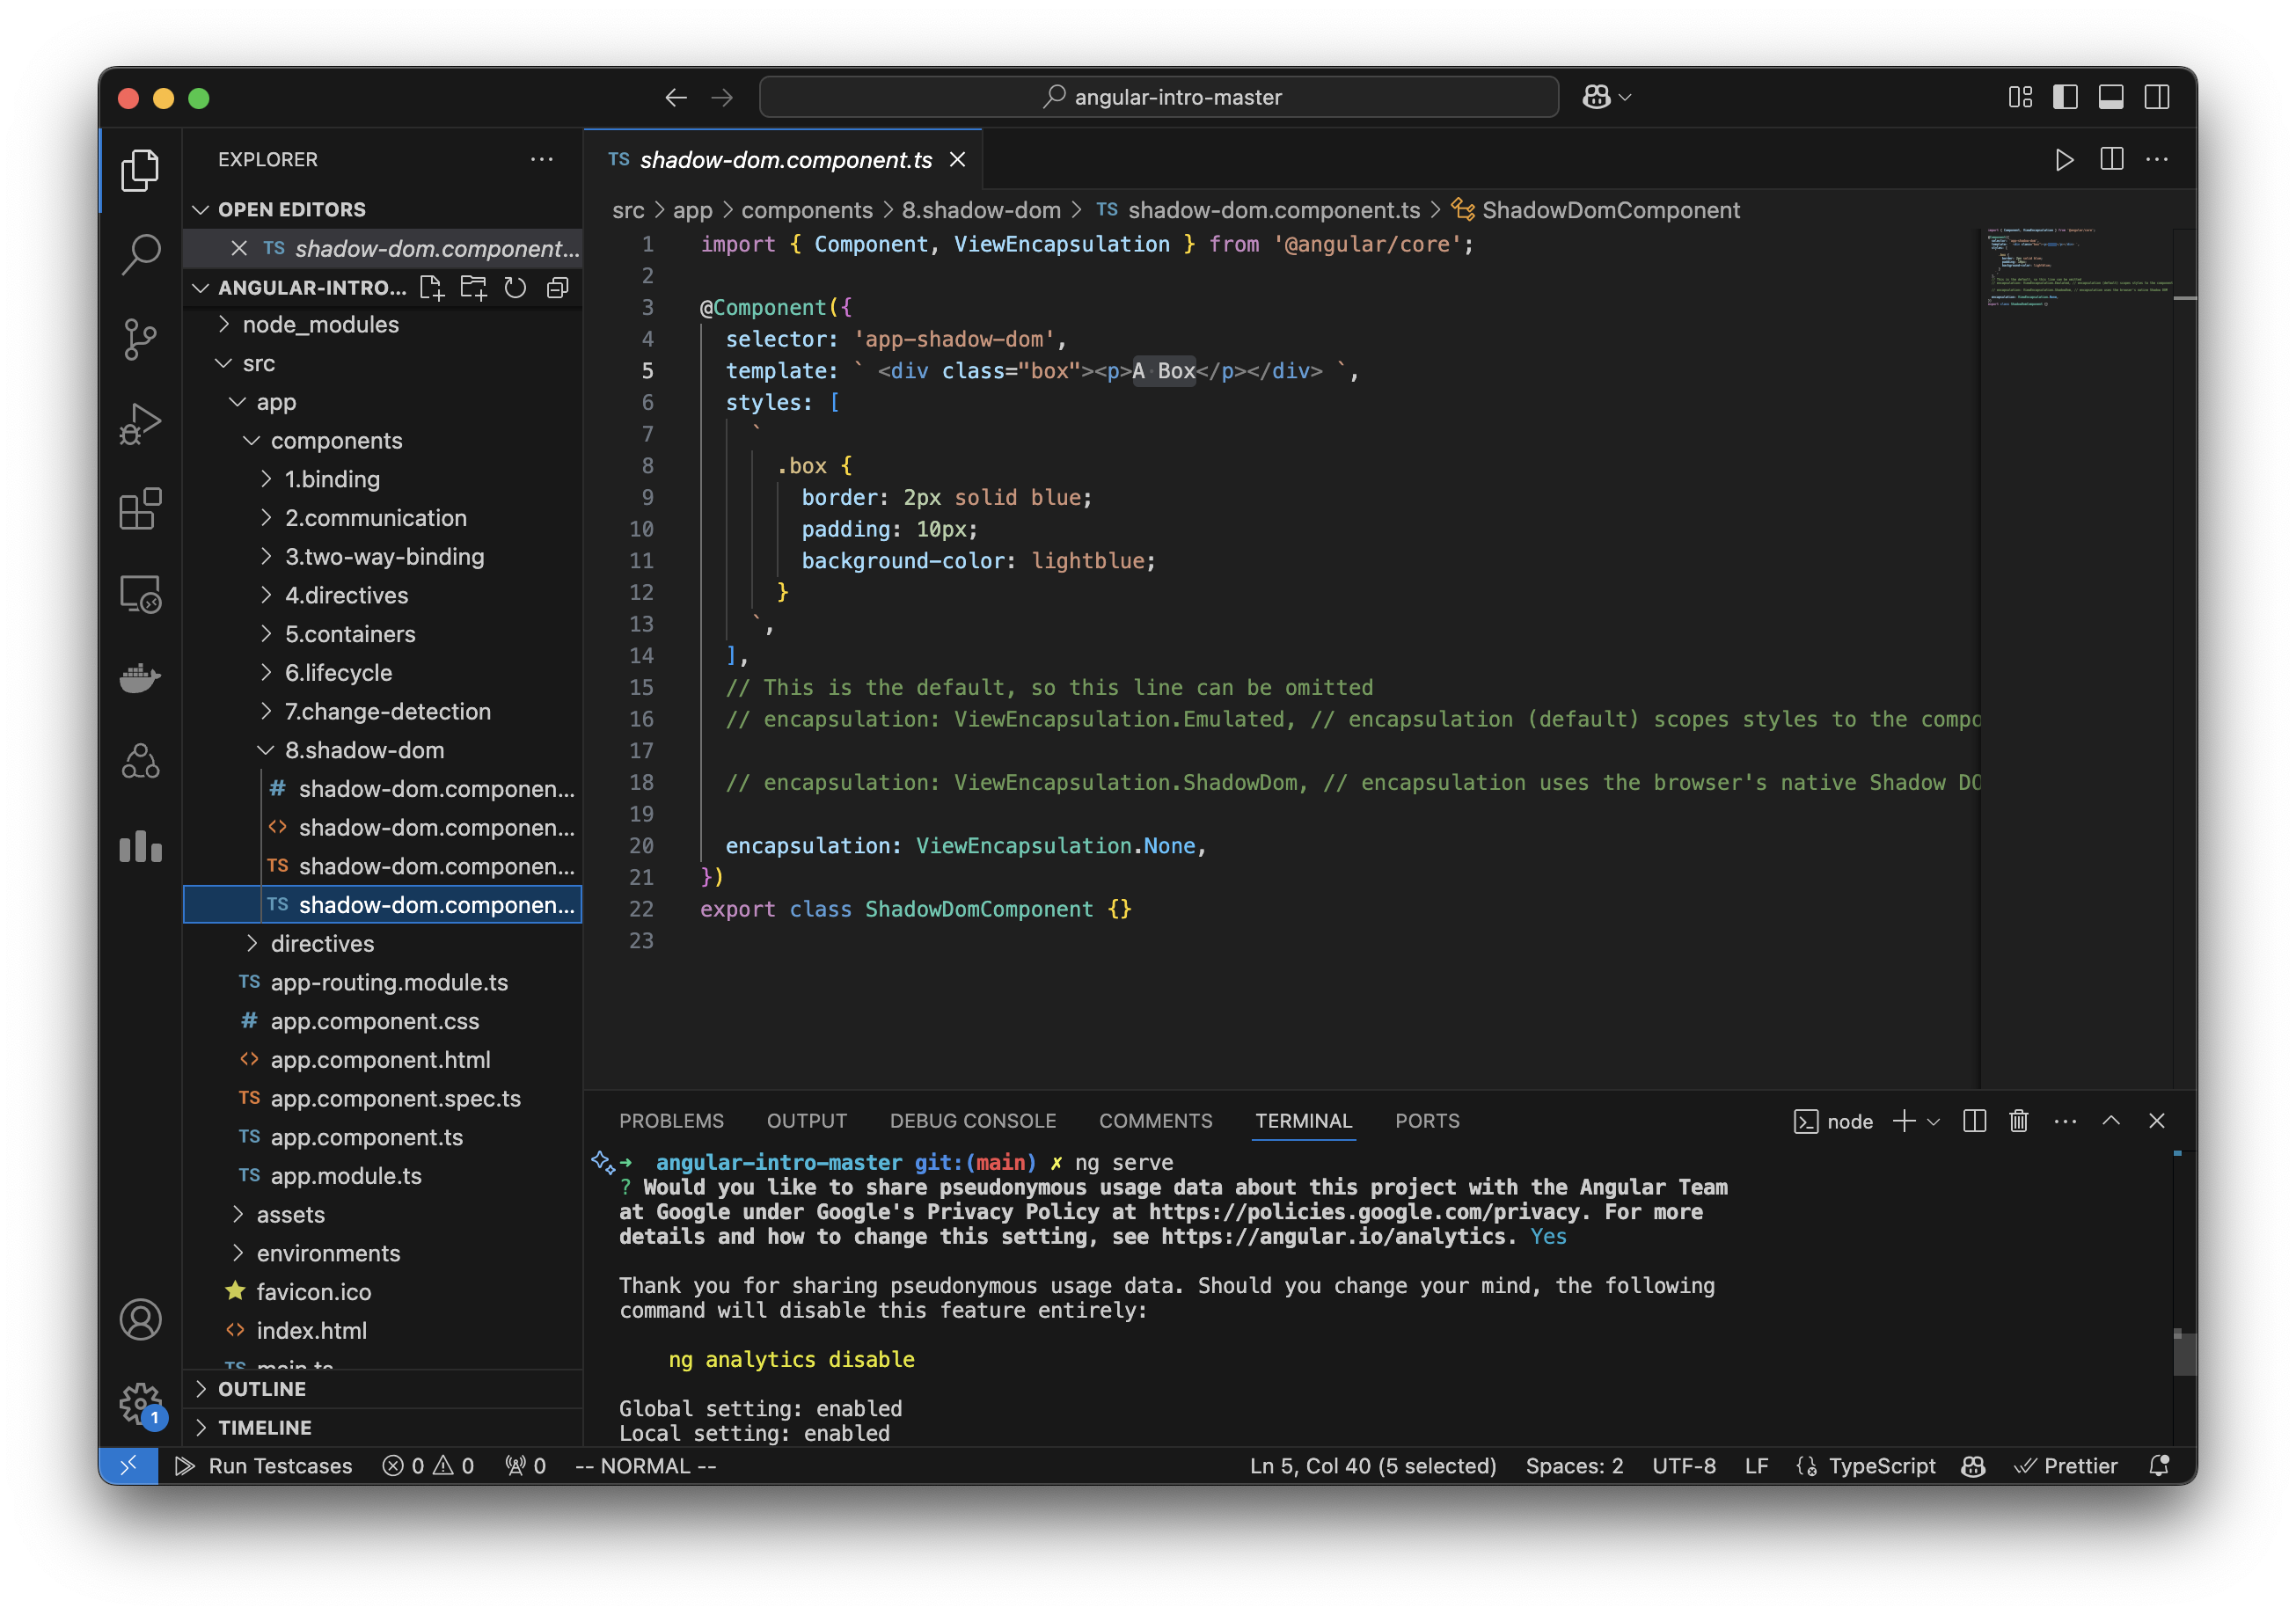The height and width of the screenshot is (1615, 2296).
Task: Open the new terminal profile dropdown arrow
Action: tap(1933, 1122)
